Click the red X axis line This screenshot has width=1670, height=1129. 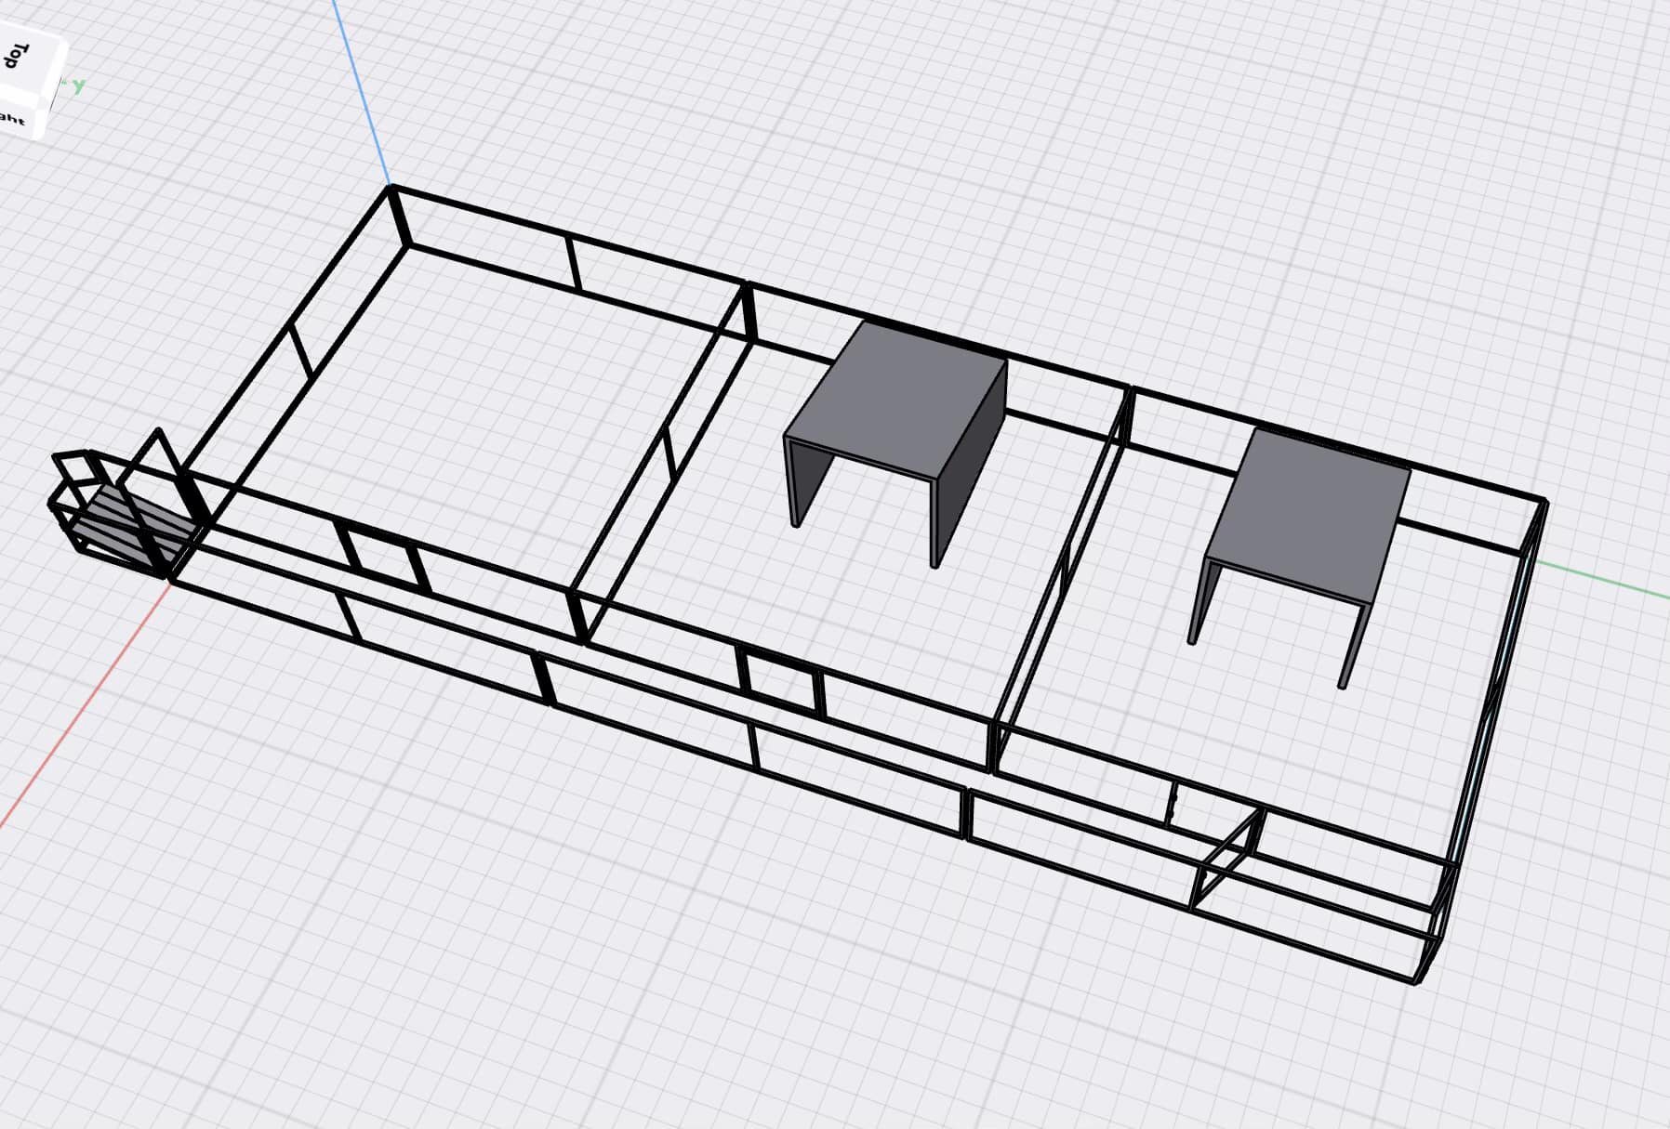(84, 706)
